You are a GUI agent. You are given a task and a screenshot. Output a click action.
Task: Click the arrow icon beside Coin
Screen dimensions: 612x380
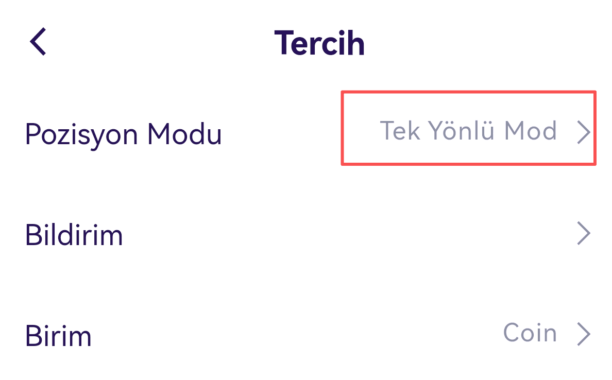coord(583,334)
